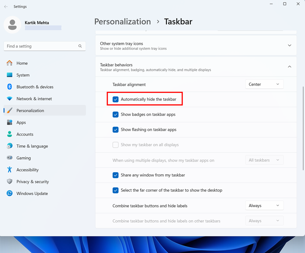Click the Gaming controller icon
The image size is (305, 253).
pos(9,158)
